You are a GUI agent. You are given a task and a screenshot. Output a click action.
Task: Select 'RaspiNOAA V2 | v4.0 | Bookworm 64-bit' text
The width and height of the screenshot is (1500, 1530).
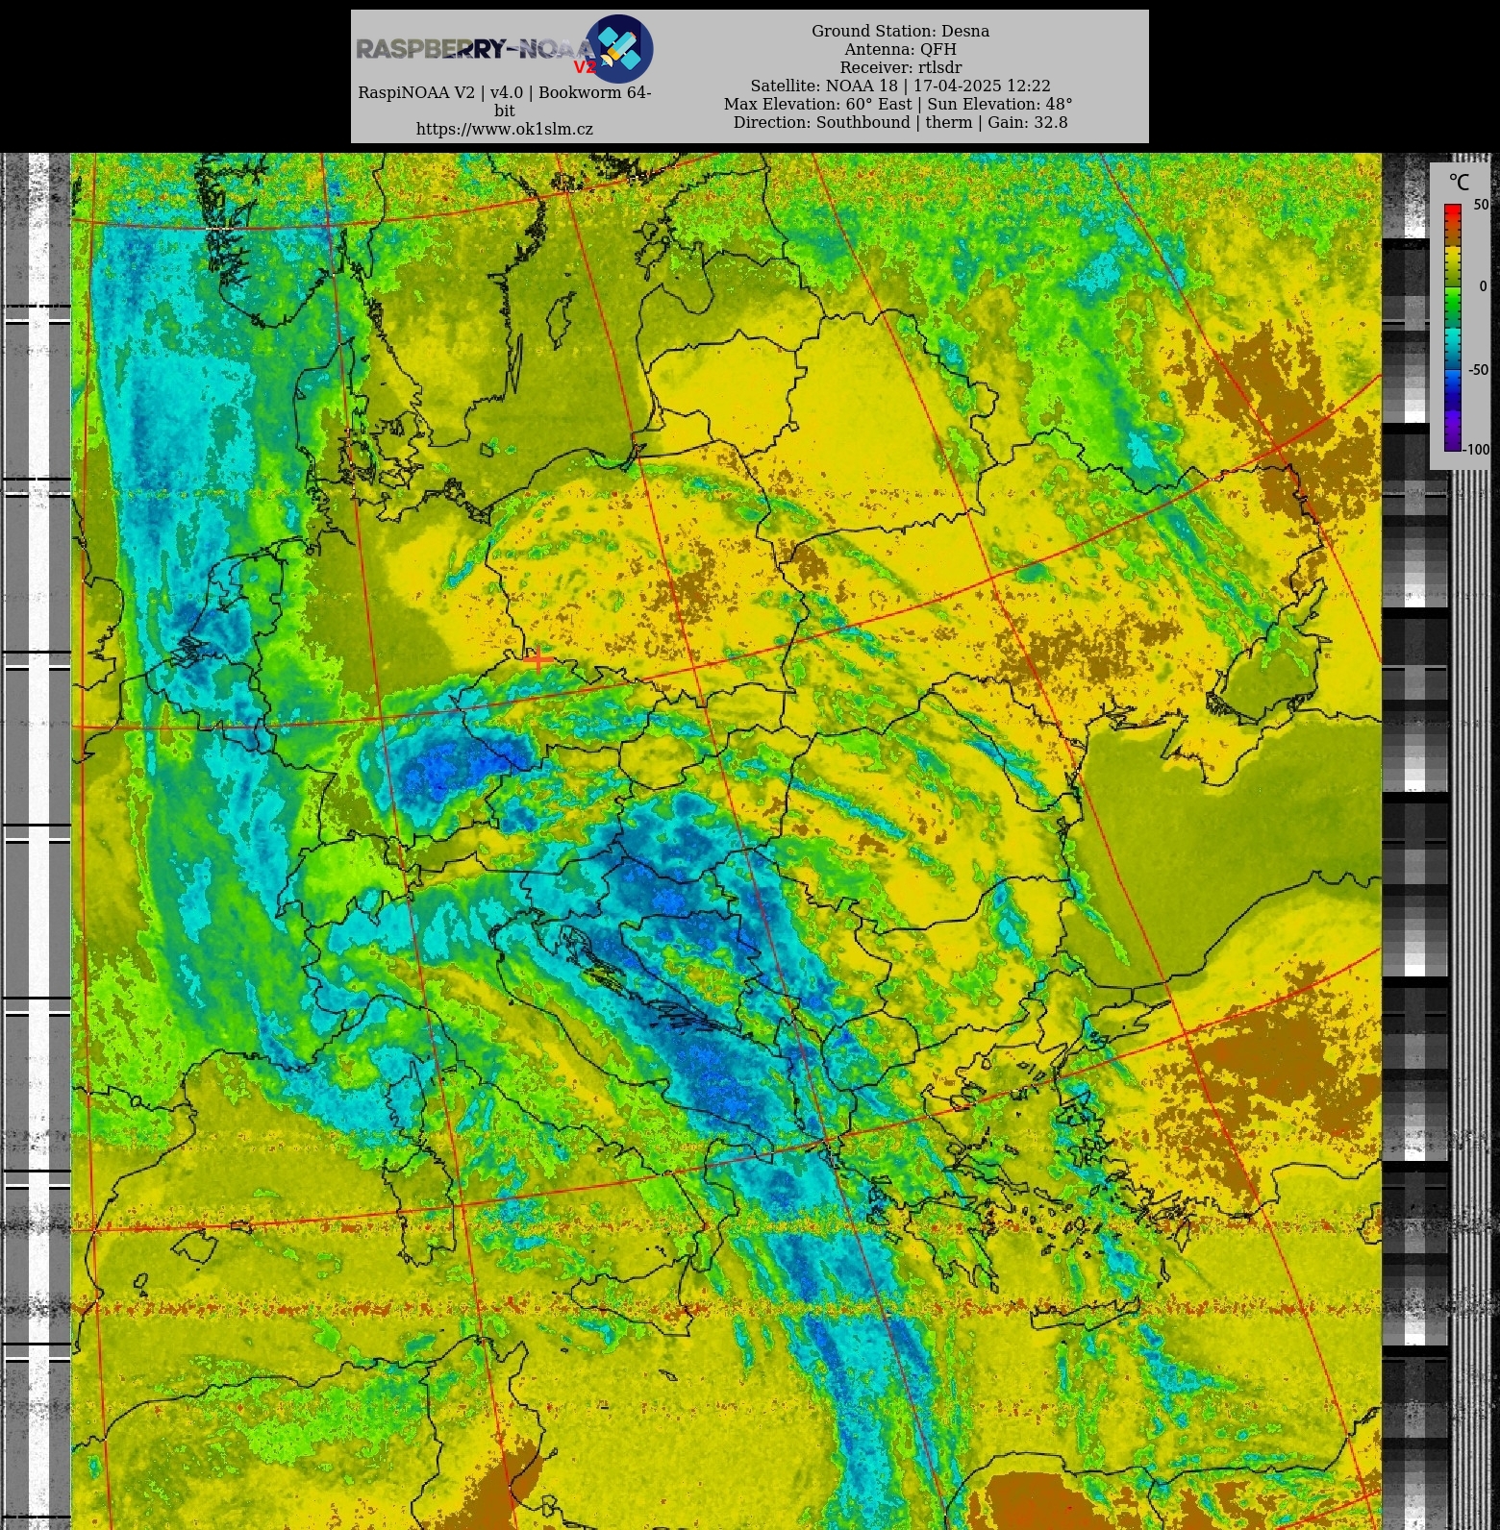pyautogui.click(x=504, y=101)
